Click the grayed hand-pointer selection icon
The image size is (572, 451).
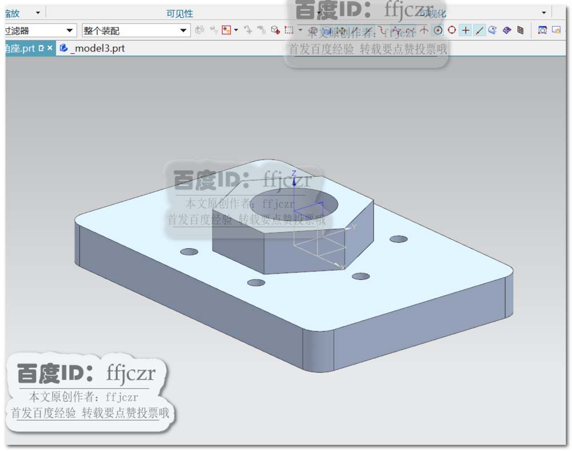[261, 30]
